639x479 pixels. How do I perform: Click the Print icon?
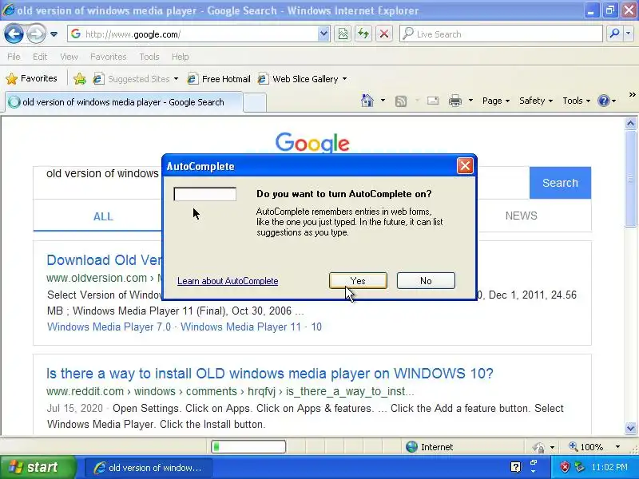(x=455, y=101)
